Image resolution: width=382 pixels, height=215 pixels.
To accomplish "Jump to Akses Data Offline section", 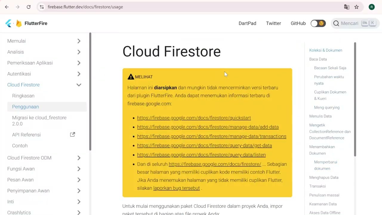I will pyautogui.click(x=325, y=213).
